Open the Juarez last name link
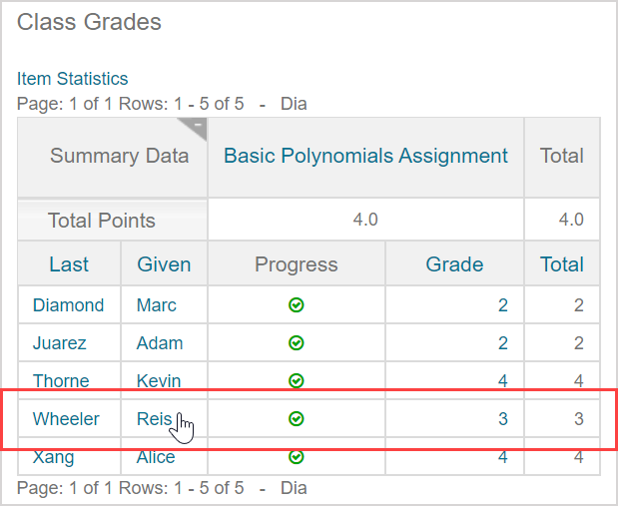The image size is (618, 506). tap(60, 343)
